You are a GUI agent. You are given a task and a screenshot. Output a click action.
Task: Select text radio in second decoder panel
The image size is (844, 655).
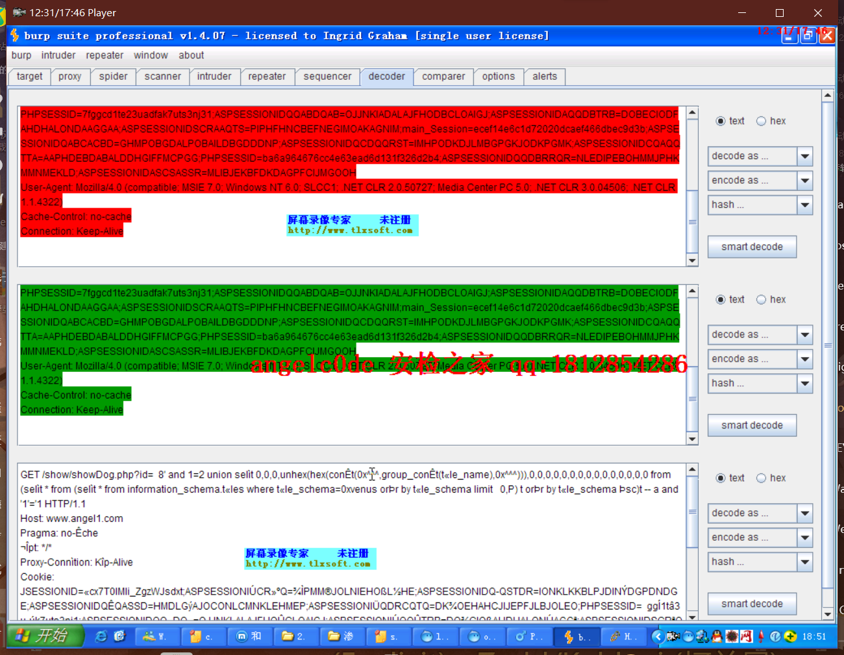(x=721, y=299)
